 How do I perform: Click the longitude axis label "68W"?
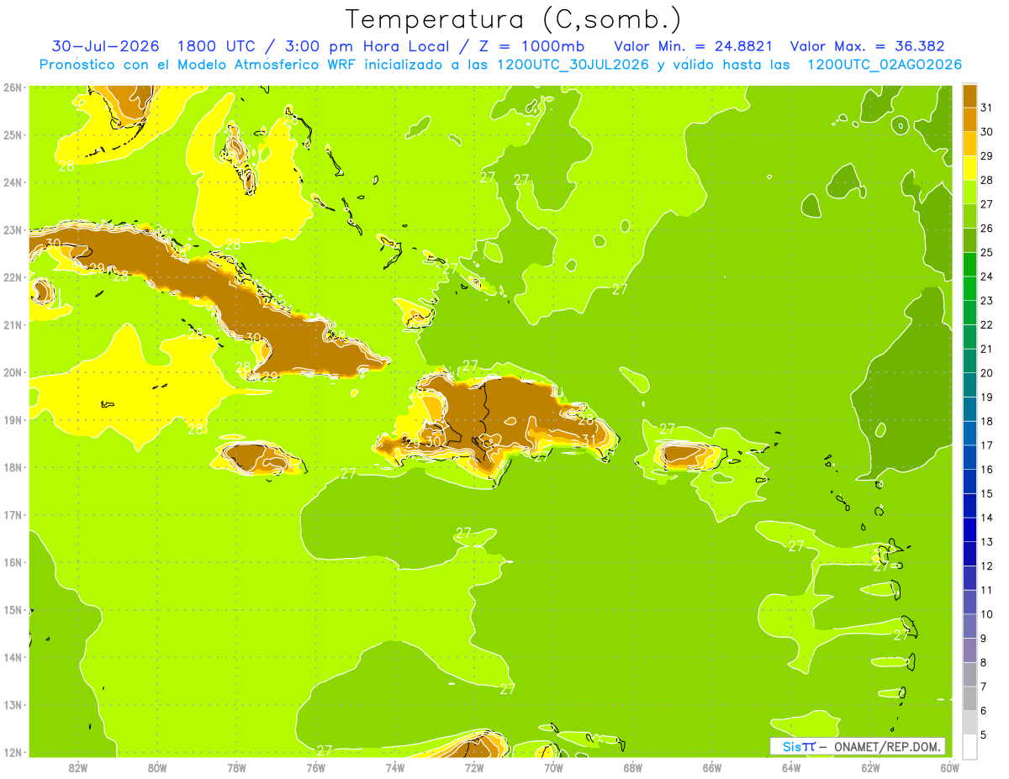pos(632,767)
